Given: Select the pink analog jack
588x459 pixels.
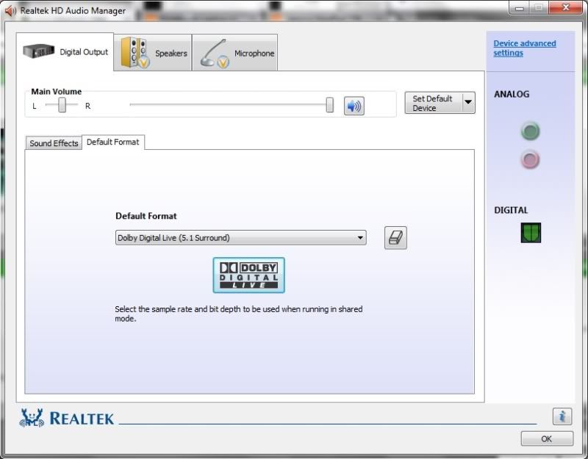Looking at the screenshot, I should pyautogui.click(x=530, y=159).
